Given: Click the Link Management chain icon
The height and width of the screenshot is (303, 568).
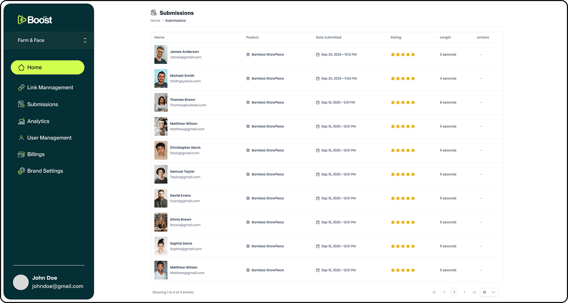Looking at the screenshot, I should tap(21, 88).
